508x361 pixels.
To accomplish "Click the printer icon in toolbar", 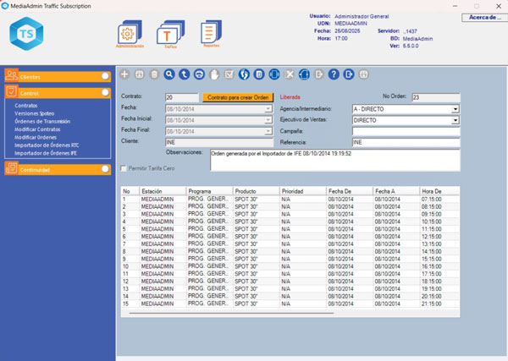I will (199, 74).
